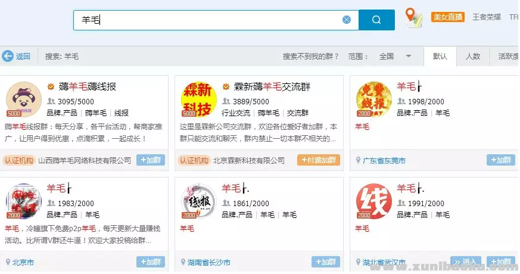Click the 免费线报 group avatar
Screen dimensions: 520x274
coord(373,99)
